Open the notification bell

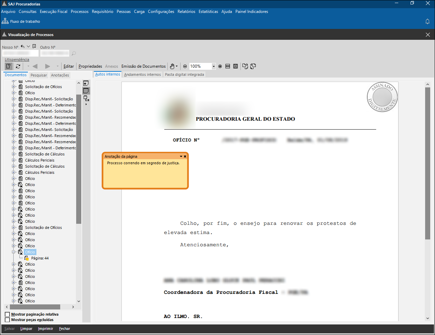[x=428, y=21]
